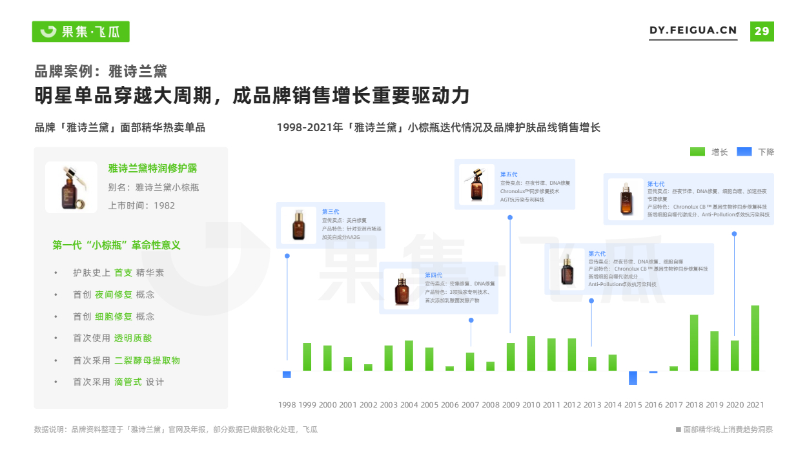This screenshot has width=807, height=454.
Task: Click the bullet 首次采用 二裂酵母提取物
Action: pyautogui.click(x=127, y=360)
